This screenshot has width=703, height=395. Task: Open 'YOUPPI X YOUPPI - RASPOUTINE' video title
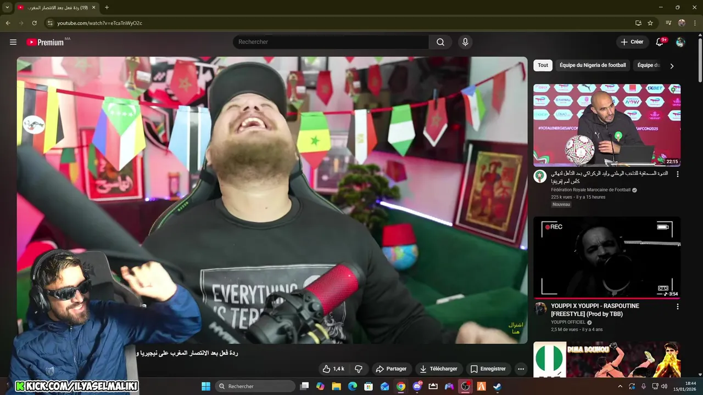pyautogui.click(x=595, y=310)
